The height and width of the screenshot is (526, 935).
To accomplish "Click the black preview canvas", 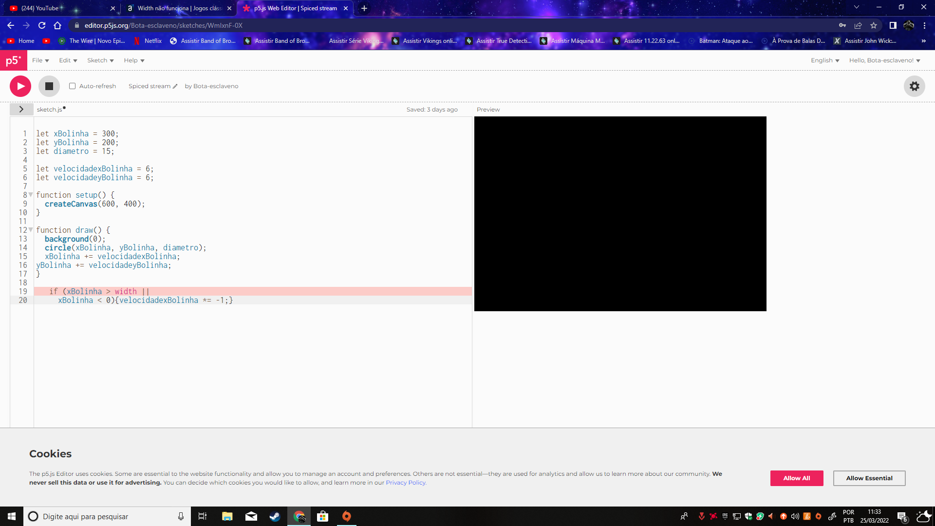I will 620,214.
